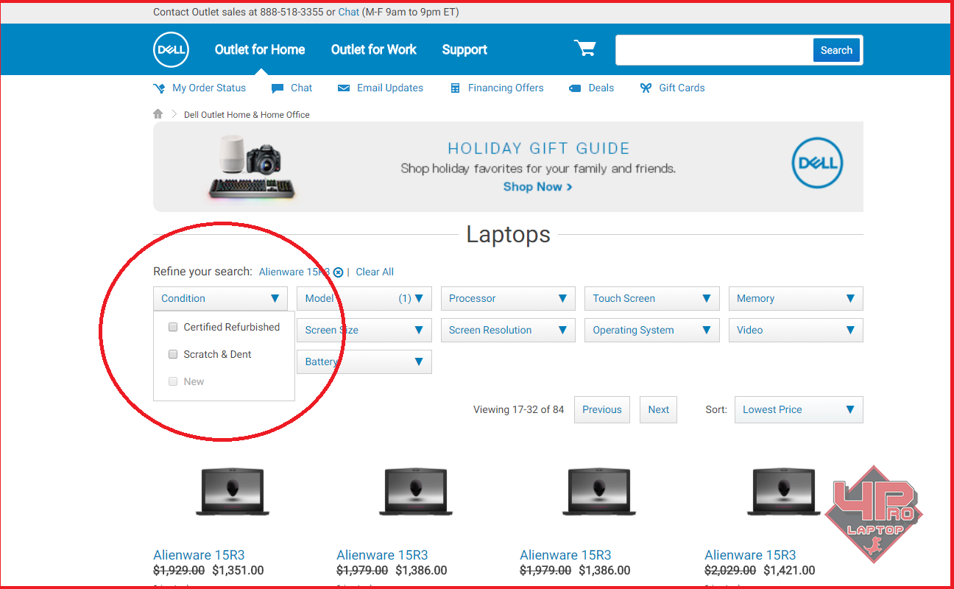
Task: Click the crossed-out "$2,029.00" price
Action: 730,571
